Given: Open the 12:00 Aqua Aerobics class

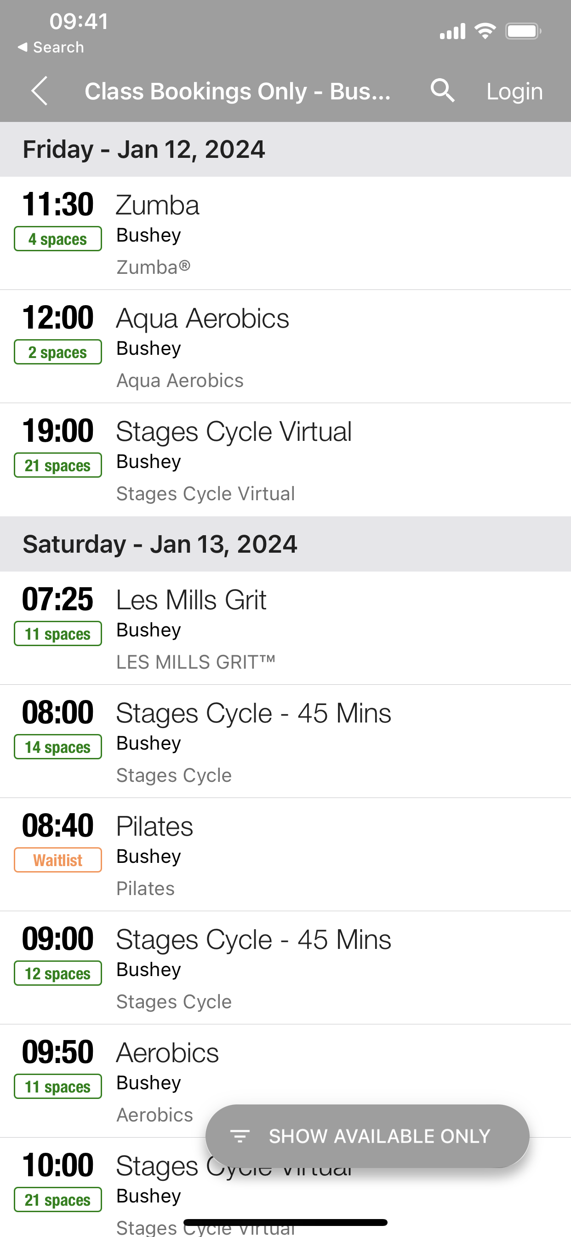Looking at the screenshot, I should point(285,346).
